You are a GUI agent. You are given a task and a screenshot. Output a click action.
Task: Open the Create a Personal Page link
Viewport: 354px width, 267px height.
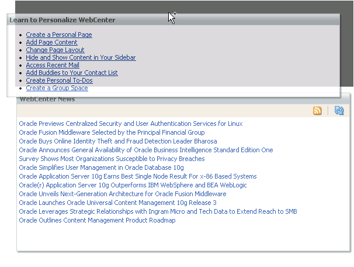click(59, 35)
